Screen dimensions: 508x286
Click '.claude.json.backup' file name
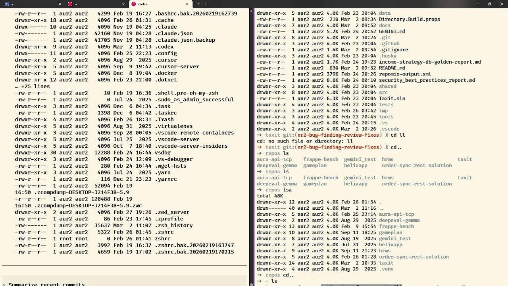(x=185, y=40)
